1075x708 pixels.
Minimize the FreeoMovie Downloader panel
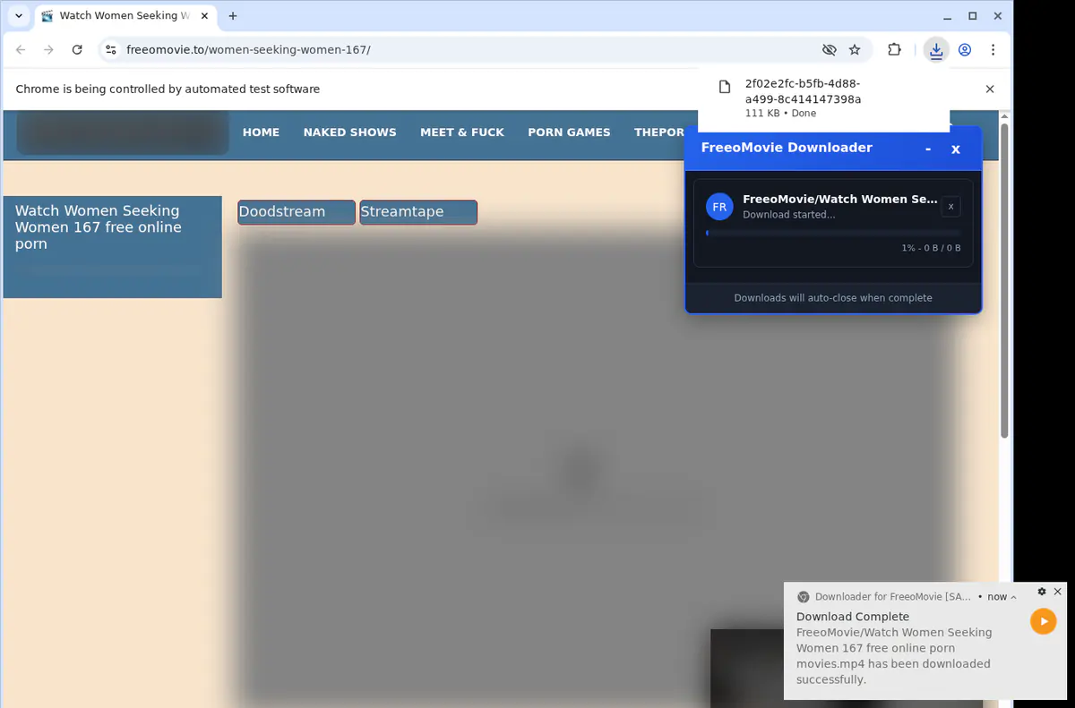pyautogui.click(x=928, y=149)
